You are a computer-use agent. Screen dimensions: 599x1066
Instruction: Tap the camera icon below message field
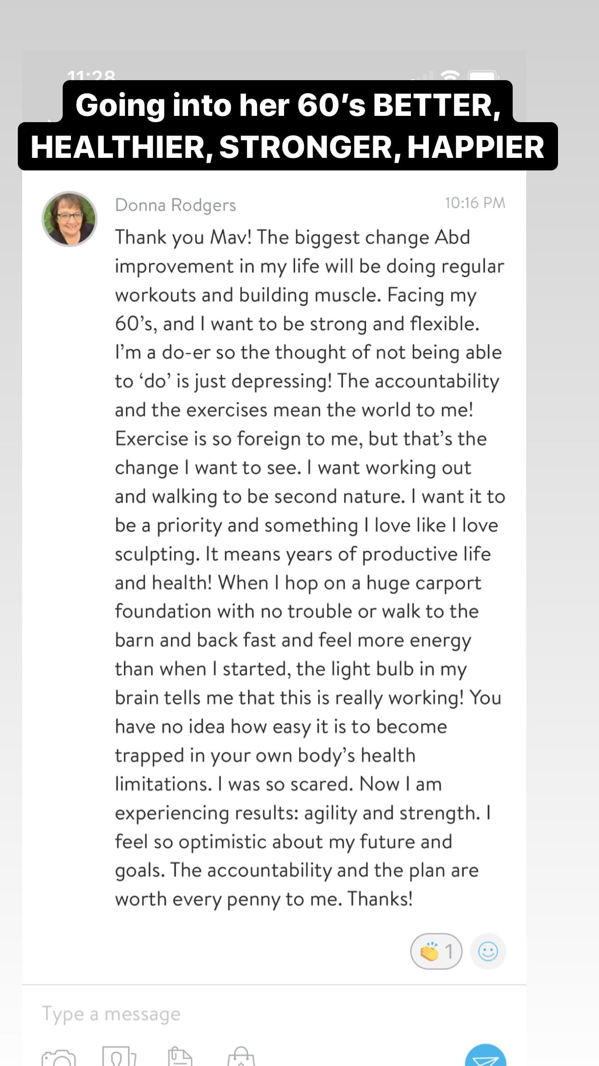click(59, 1057)
